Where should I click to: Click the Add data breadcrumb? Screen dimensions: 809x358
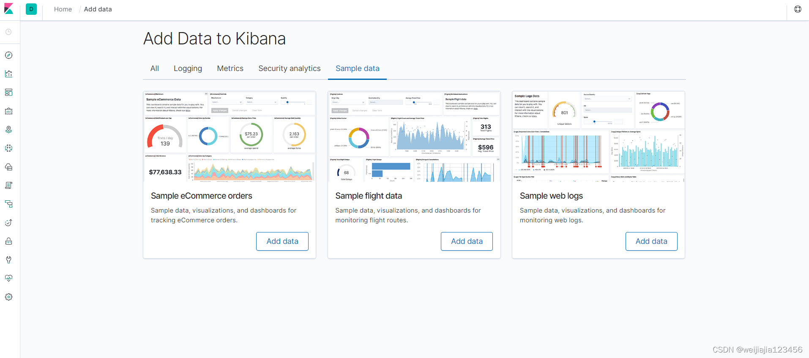pyautogui.click(x=98, y=9)
